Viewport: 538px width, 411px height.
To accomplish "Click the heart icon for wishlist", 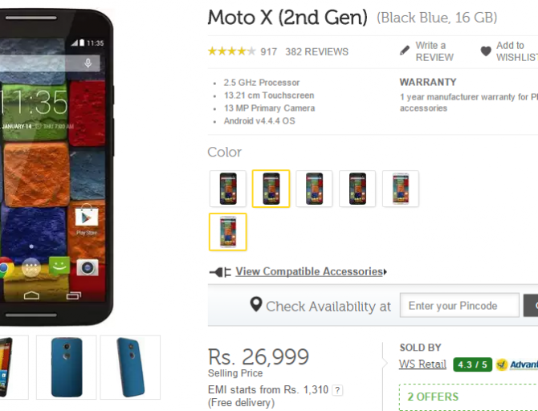I will [486, 51].
